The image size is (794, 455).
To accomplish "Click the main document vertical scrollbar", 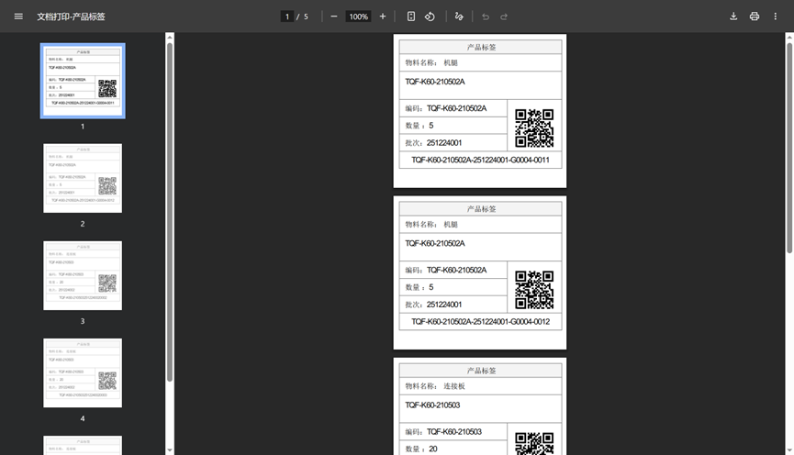I will click(789, 147).
